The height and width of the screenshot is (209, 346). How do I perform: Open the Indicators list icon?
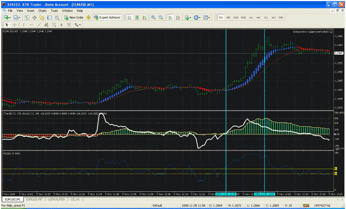pyautogui.click(x=187, y=18)
